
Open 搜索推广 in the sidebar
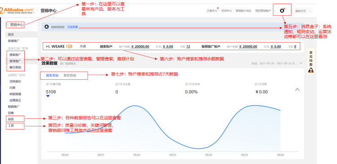pos(15,55)
